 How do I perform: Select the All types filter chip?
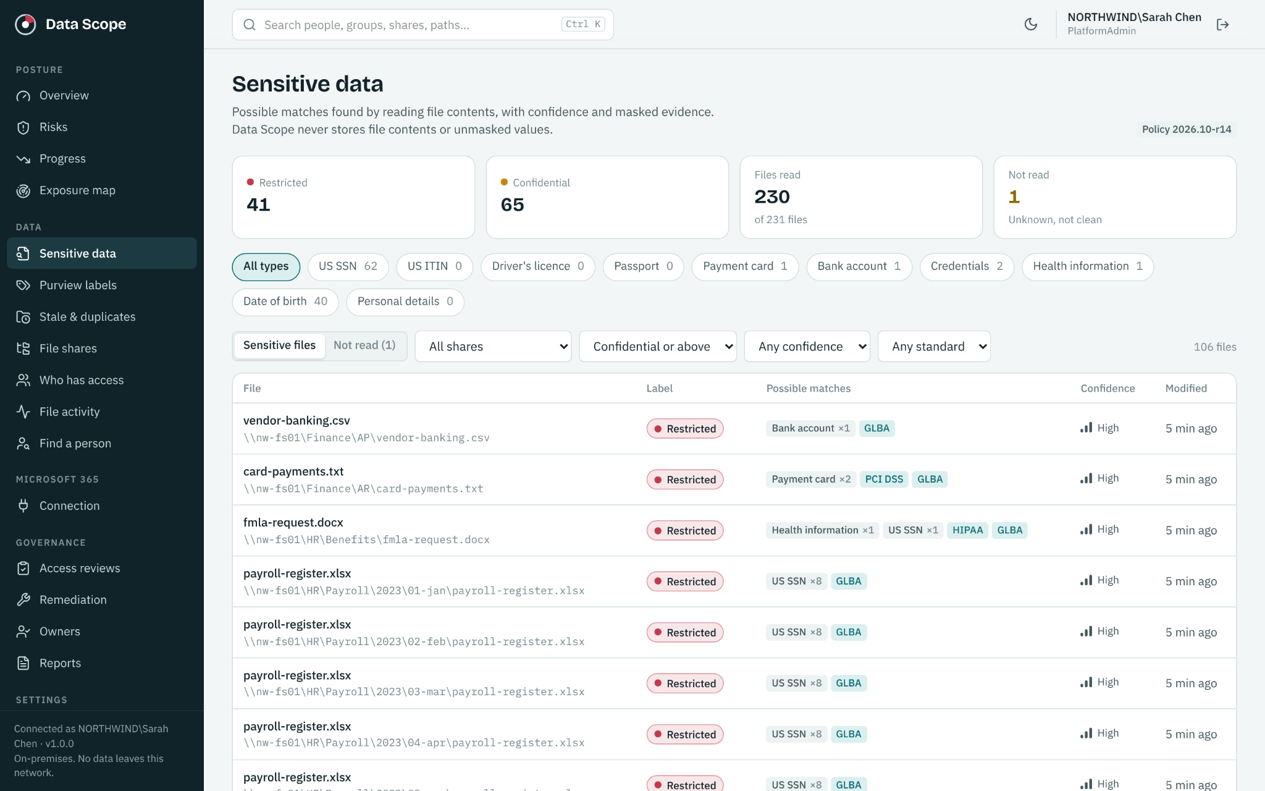pyautogui.click(x=266, y=266)
